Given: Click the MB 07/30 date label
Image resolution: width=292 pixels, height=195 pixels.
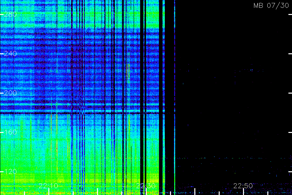Looking at the screenshot, I should pos(271,6).
